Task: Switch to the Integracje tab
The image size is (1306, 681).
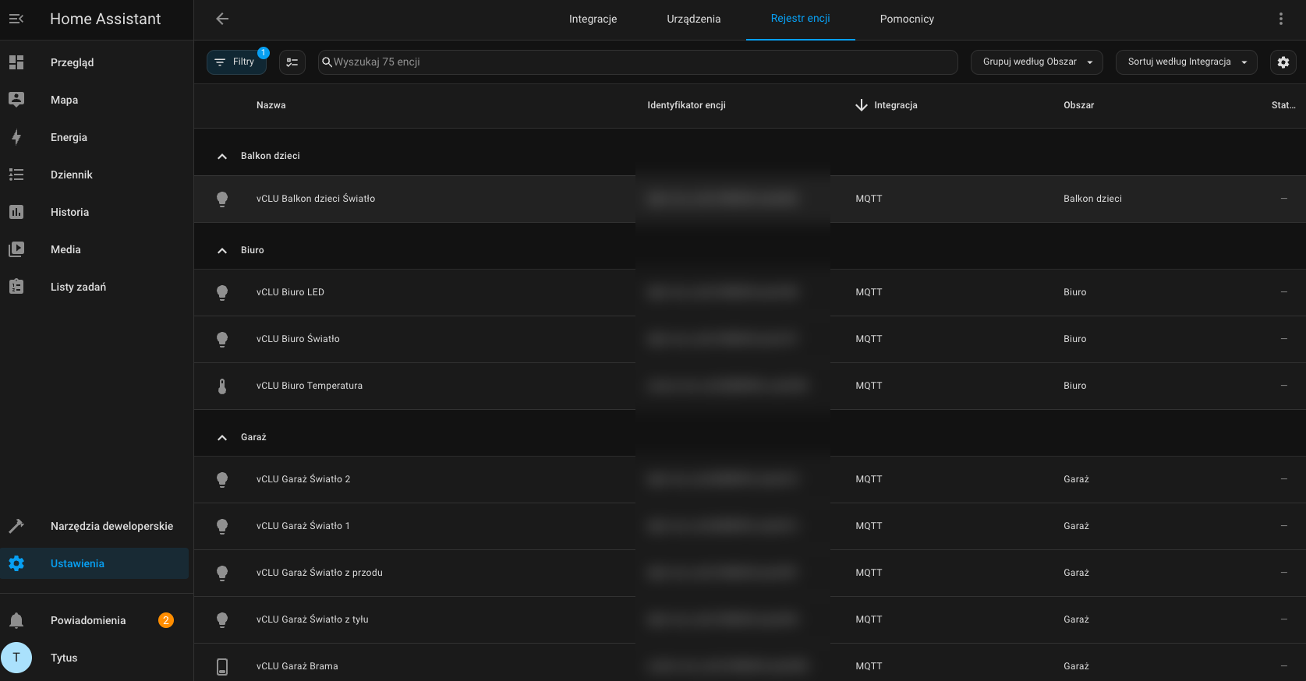Action: coord(593,19)
